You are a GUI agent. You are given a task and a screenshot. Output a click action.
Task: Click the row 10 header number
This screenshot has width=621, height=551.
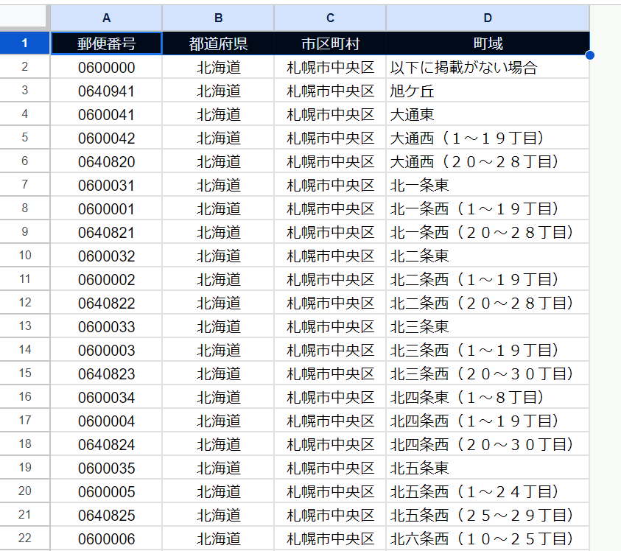25,256
